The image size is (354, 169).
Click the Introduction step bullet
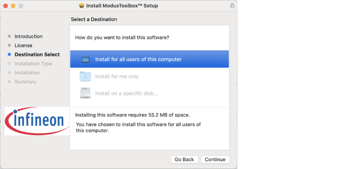(x=9, y=36)
